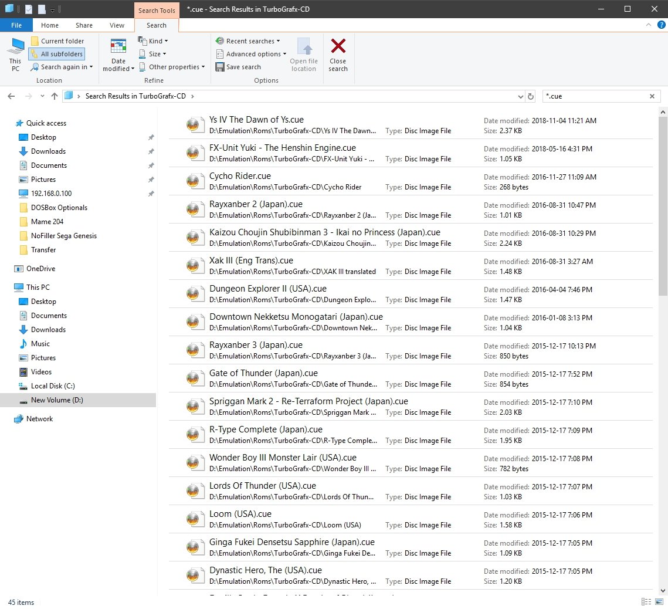The height and width of the screenshot is (609, 668).
Task: Select This PC in navigation pane
Action: (x=38, y=287)
